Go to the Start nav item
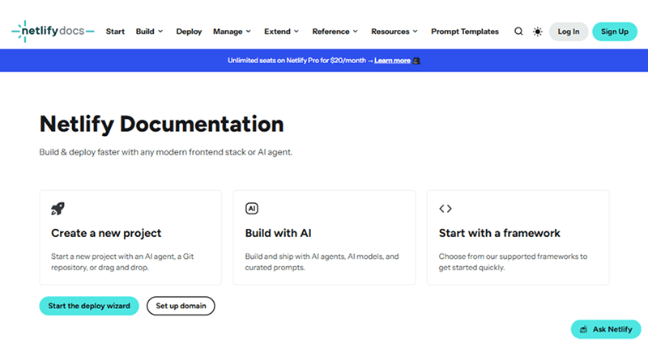Screen dimensions: 648x360 115,32
